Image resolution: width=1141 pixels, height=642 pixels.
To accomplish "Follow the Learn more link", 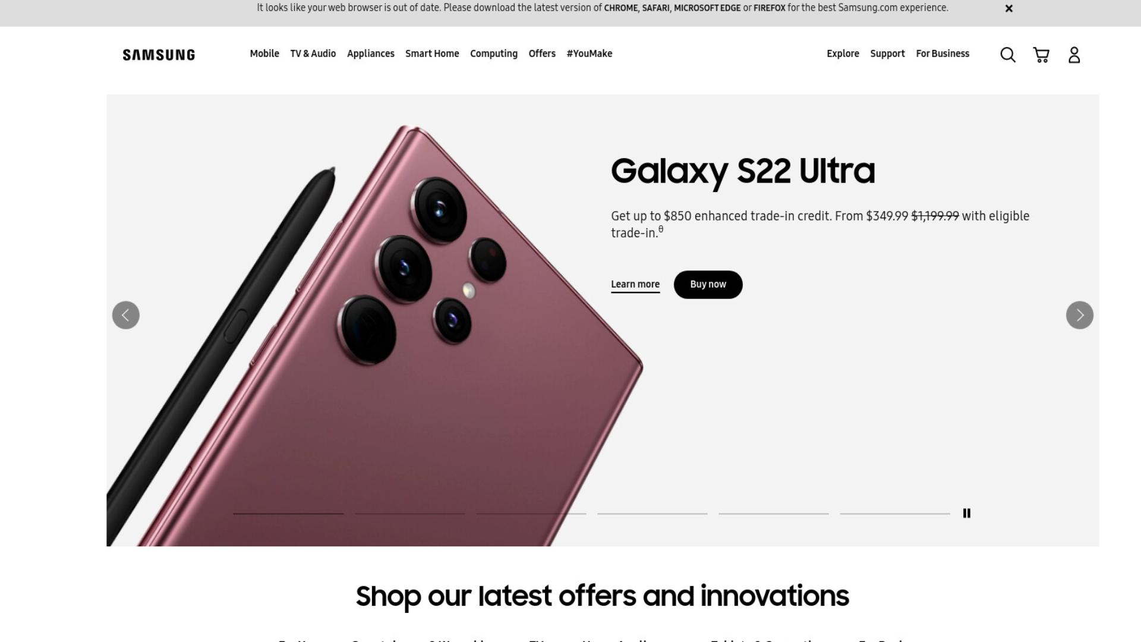I will 635,285.
